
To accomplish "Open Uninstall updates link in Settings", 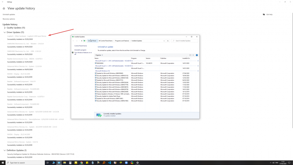I will 9,14.
